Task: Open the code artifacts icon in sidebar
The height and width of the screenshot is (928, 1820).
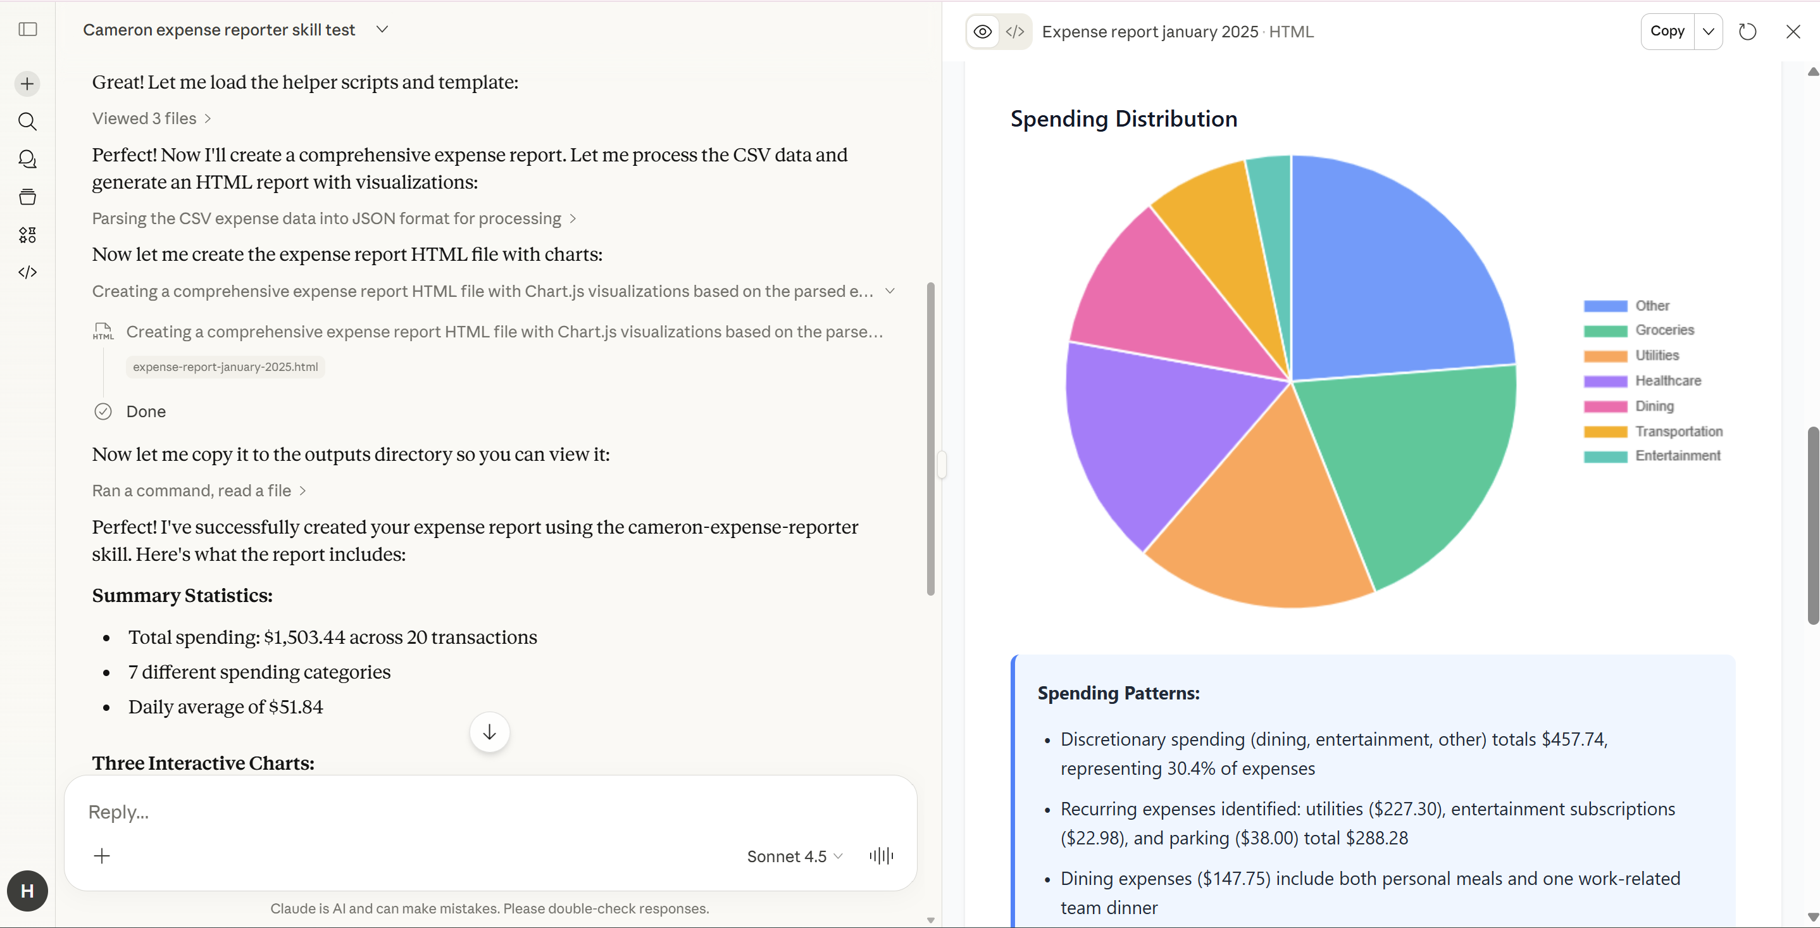Action: pyautogui.click(x=27, y=272)
